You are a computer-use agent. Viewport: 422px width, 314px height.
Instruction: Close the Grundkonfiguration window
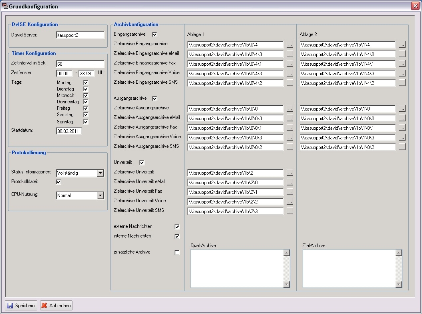pos(415,6)
